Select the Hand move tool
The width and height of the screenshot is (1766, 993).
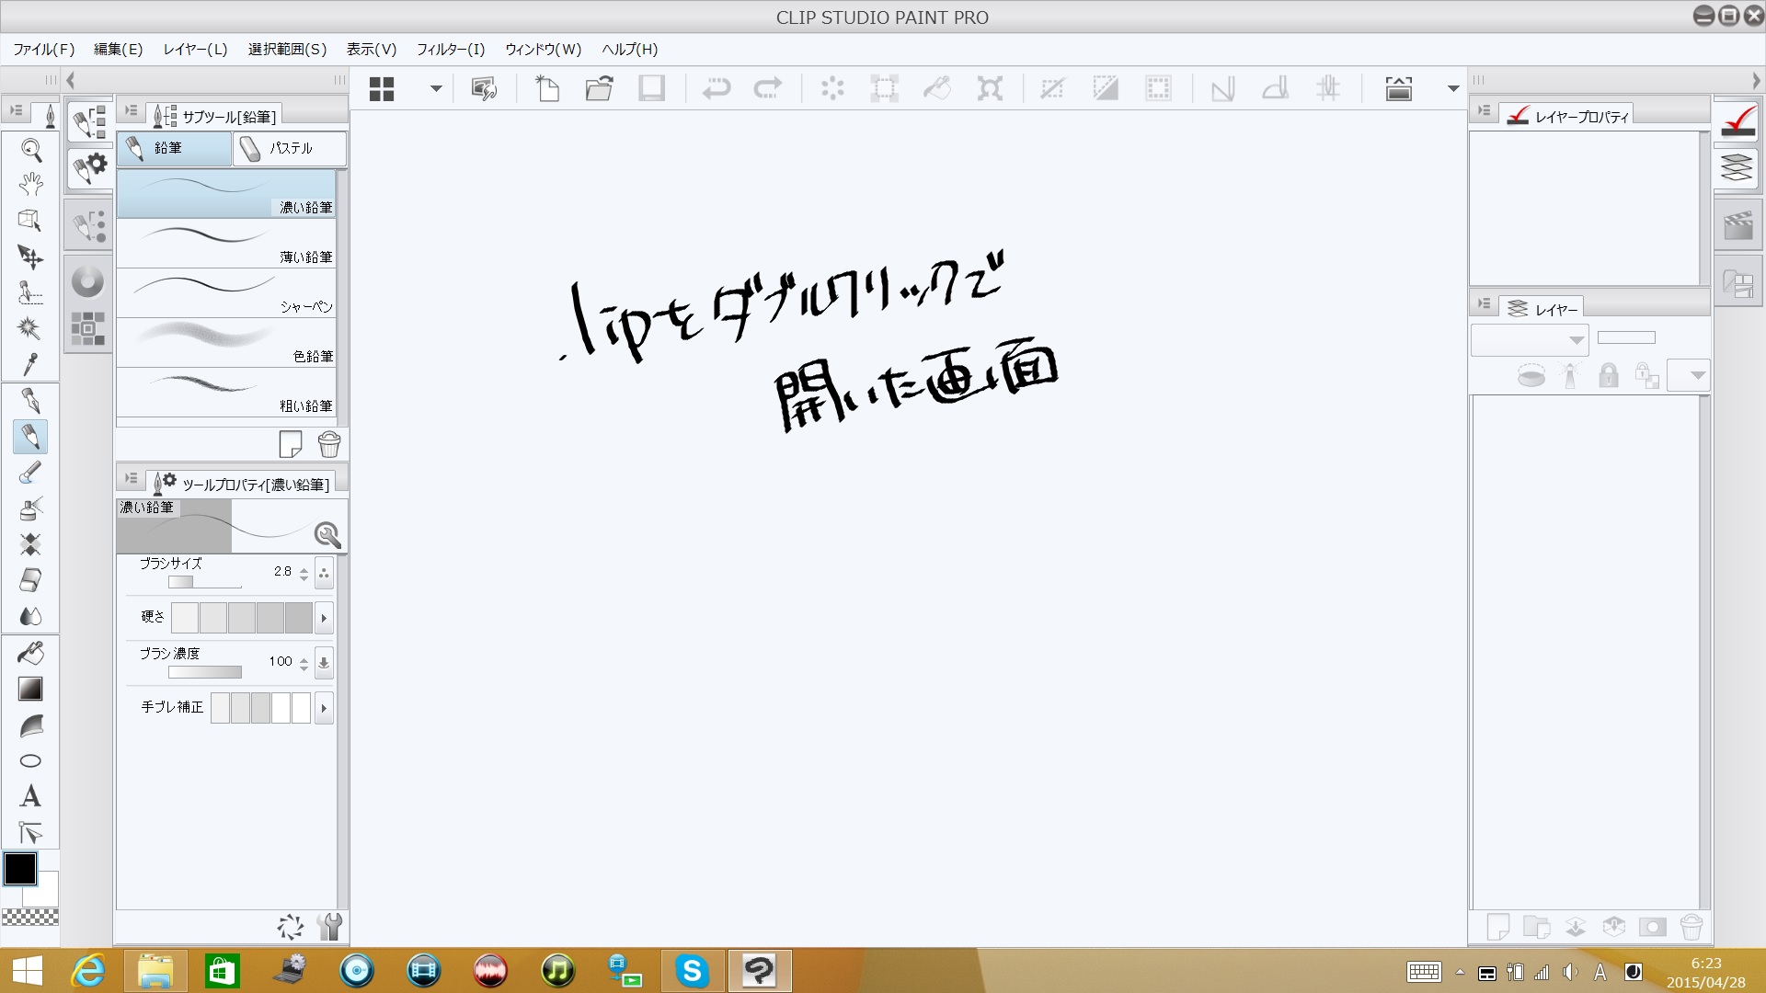coord(30,185)
